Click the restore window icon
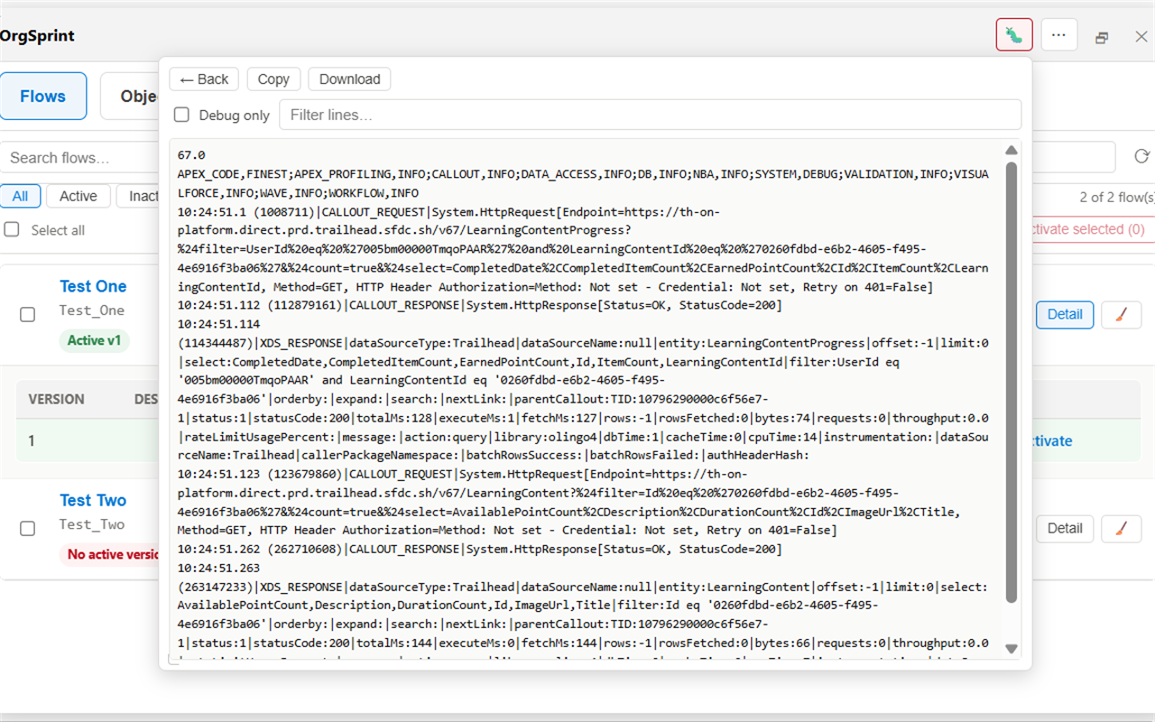 pyautogui.click(x=1102, y=37)
